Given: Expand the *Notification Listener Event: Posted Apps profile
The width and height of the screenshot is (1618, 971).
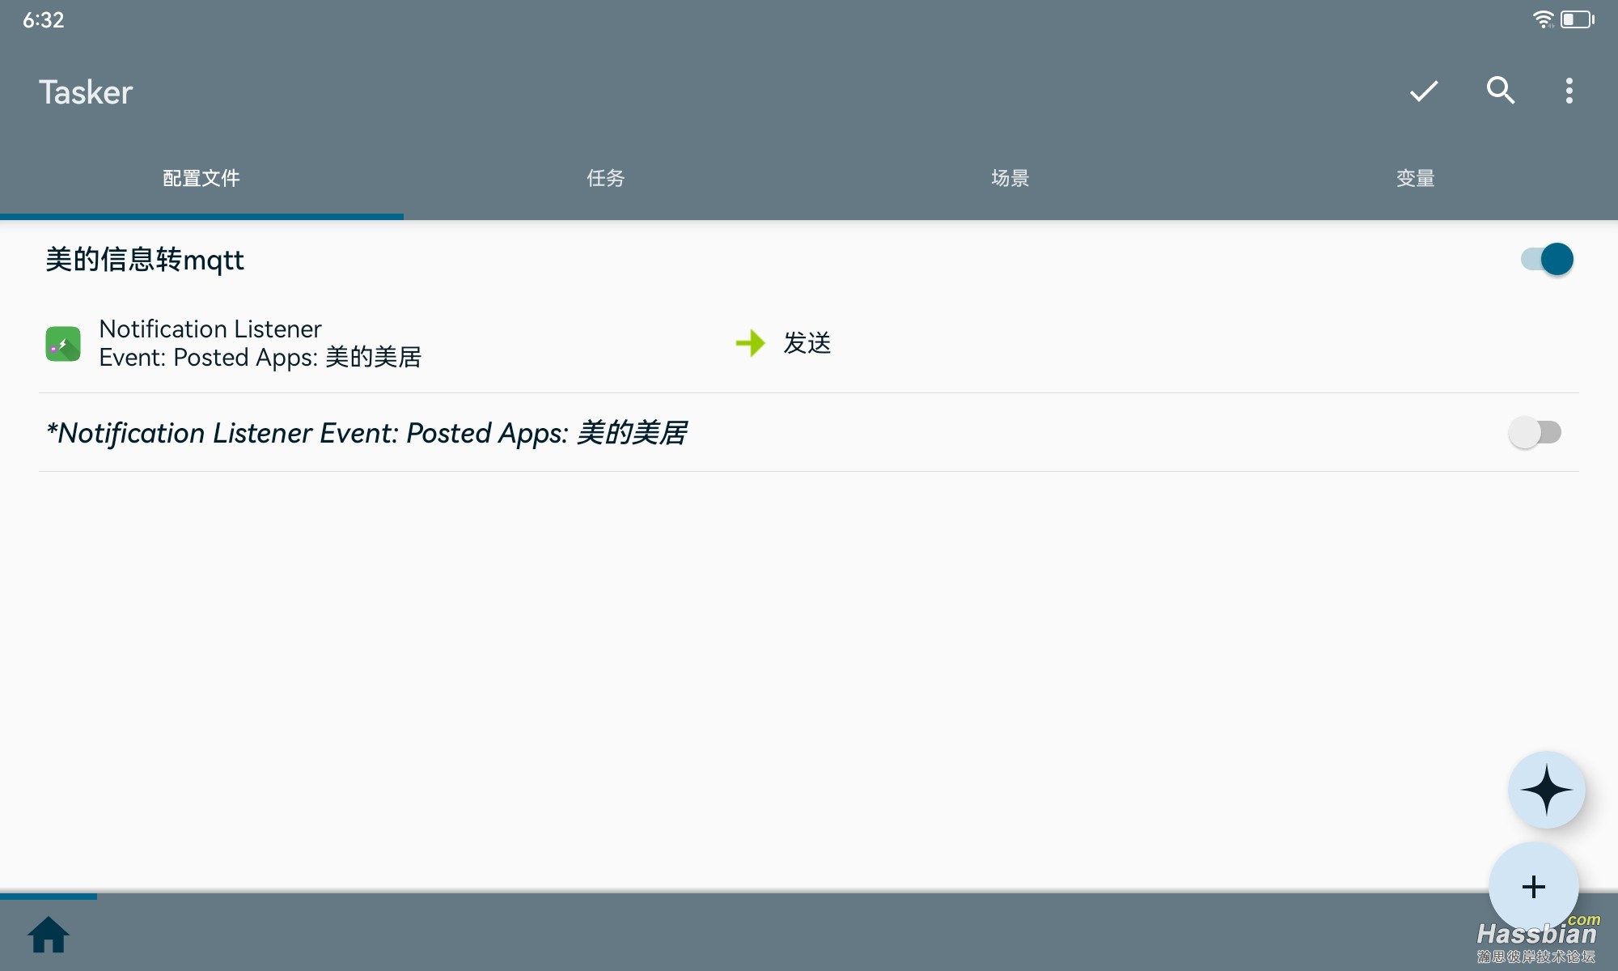Looking at the screenshot, I should (366, 433).
